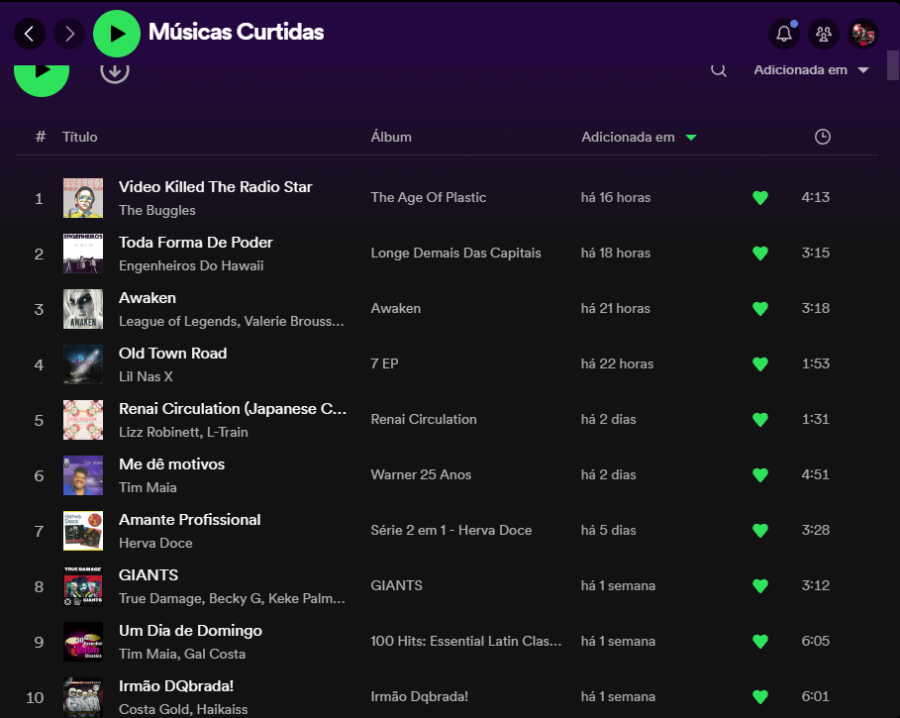Click the Awaken cover art
This screenshot has width=900, height=718.
pyautogui.click(x=82, y=309)
